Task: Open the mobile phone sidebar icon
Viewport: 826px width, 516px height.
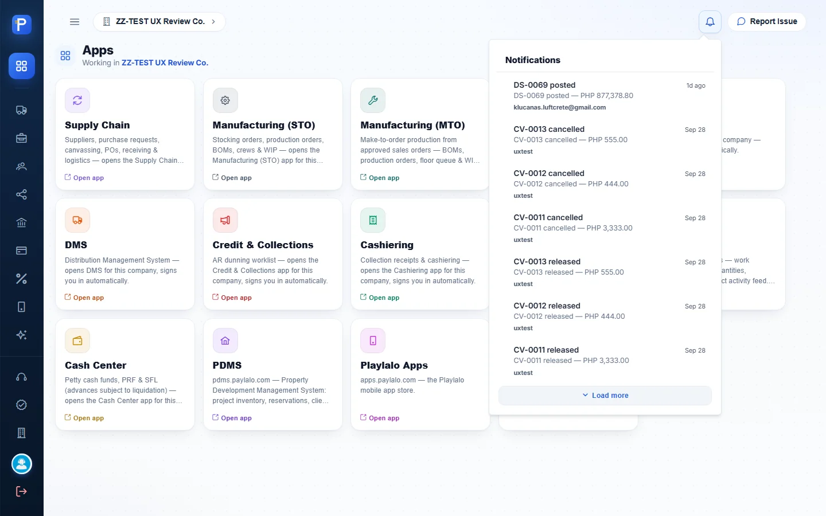Action: click(x=22, y=307)
